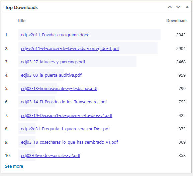The width and height of the screenshot is (193, 176).
Task: Open edj03-03-la-puerta-auditiva.pdf link
Action: pos(51,75)
